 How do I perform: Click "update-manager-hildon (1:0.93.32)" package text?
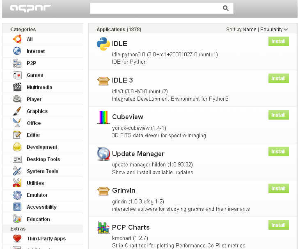tap(152, 164)
